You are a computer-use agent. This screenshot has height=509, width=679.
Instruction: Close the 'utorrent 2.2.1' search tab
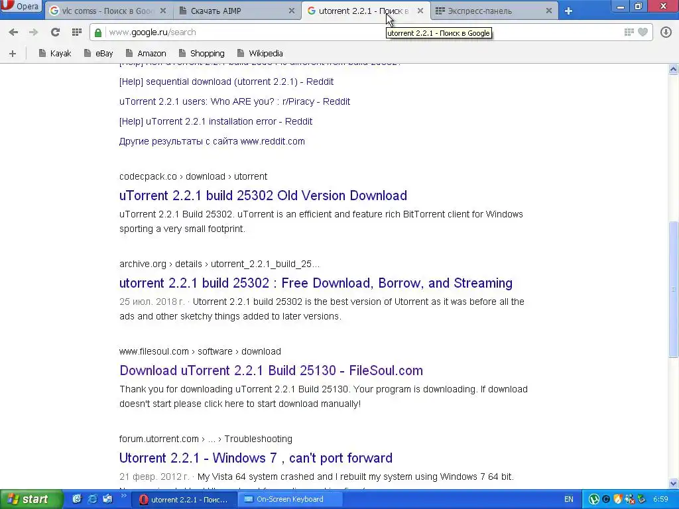click(x=420, y=11)
